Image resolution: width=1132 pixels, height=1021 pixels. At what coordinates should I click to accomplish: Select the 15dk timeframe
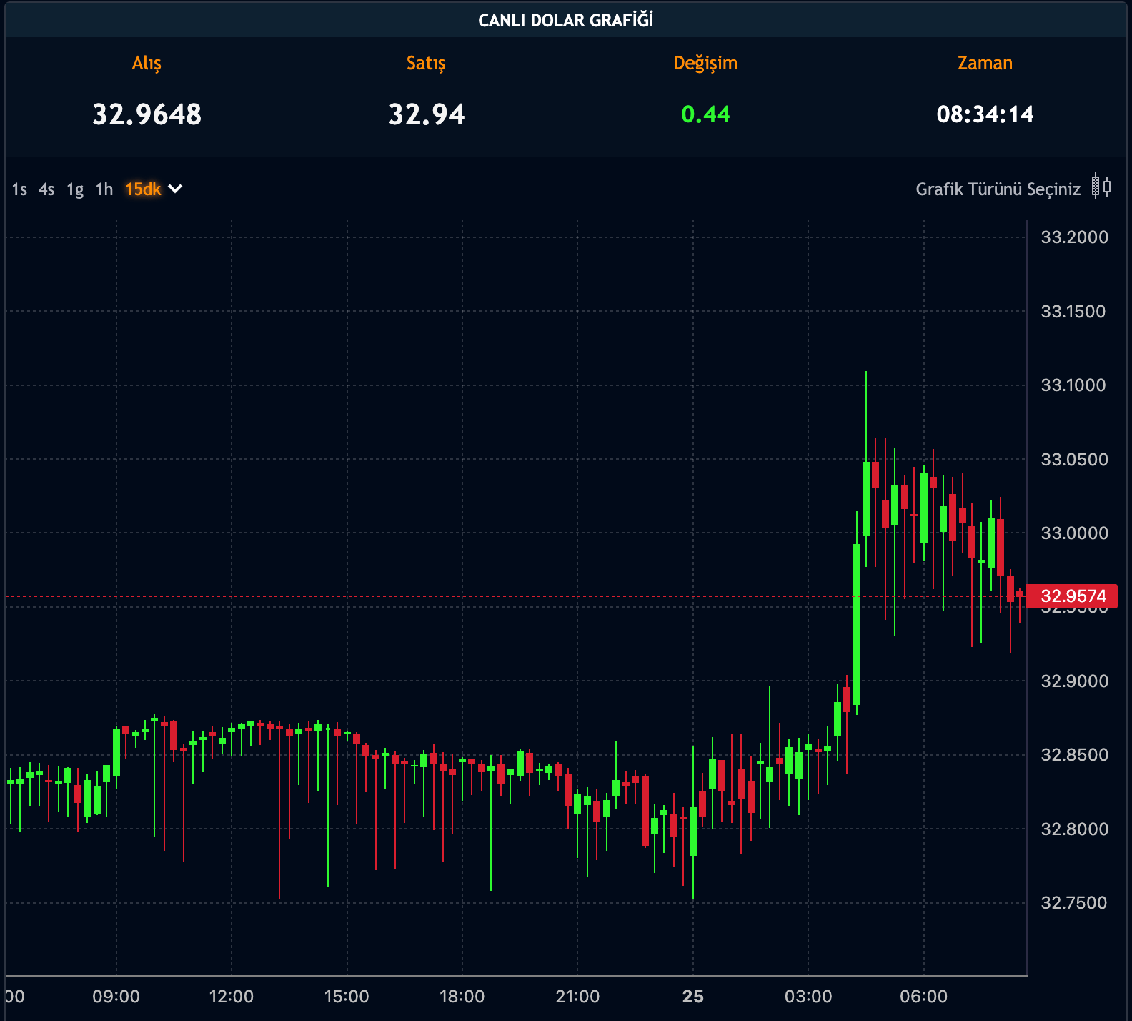[x=143, y=189]
